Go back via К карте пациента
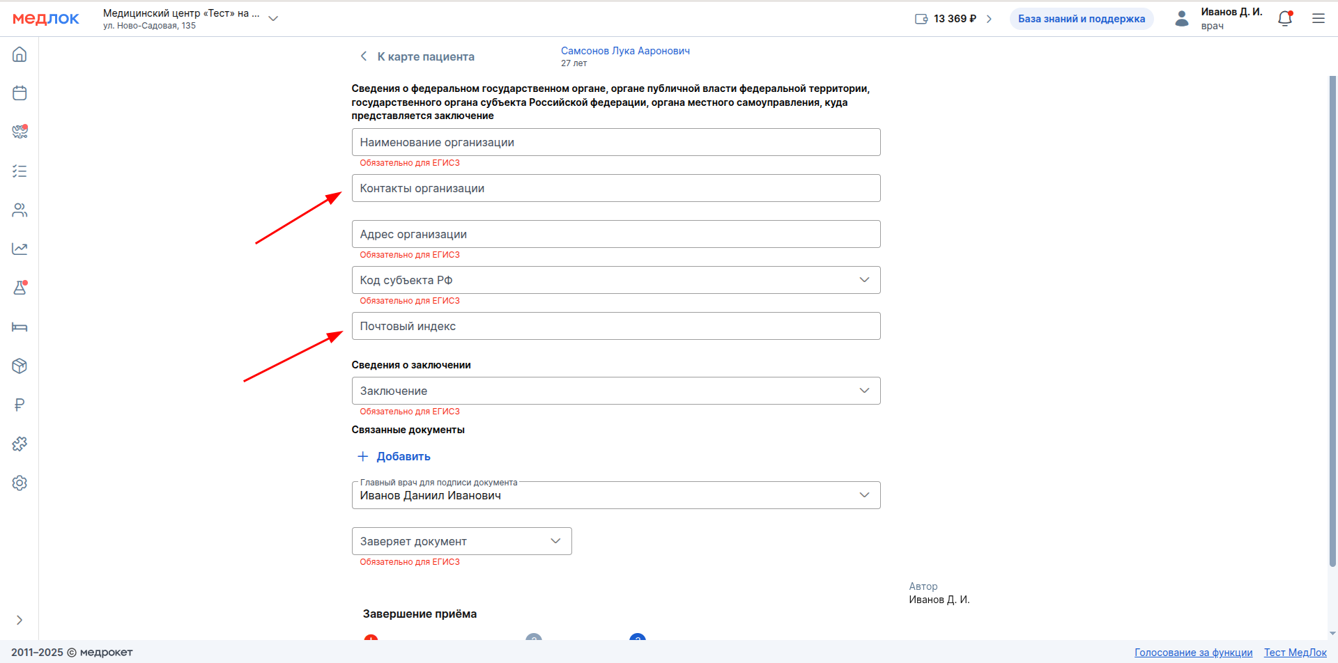Screen dimensions: 1338x663 417,57
